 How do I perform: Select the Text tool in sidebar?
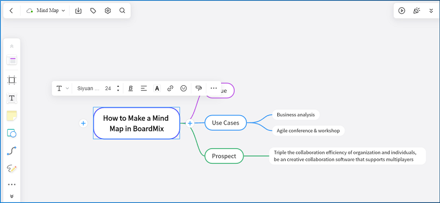coord(12,98)
